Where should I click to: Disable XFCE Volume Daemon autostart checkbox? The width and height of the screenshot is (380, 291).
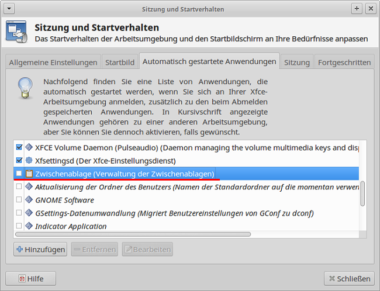19,147
